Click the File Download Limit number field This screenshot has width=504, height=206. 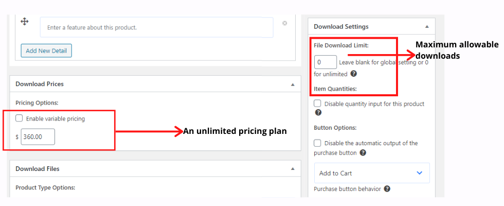(325, 62)
